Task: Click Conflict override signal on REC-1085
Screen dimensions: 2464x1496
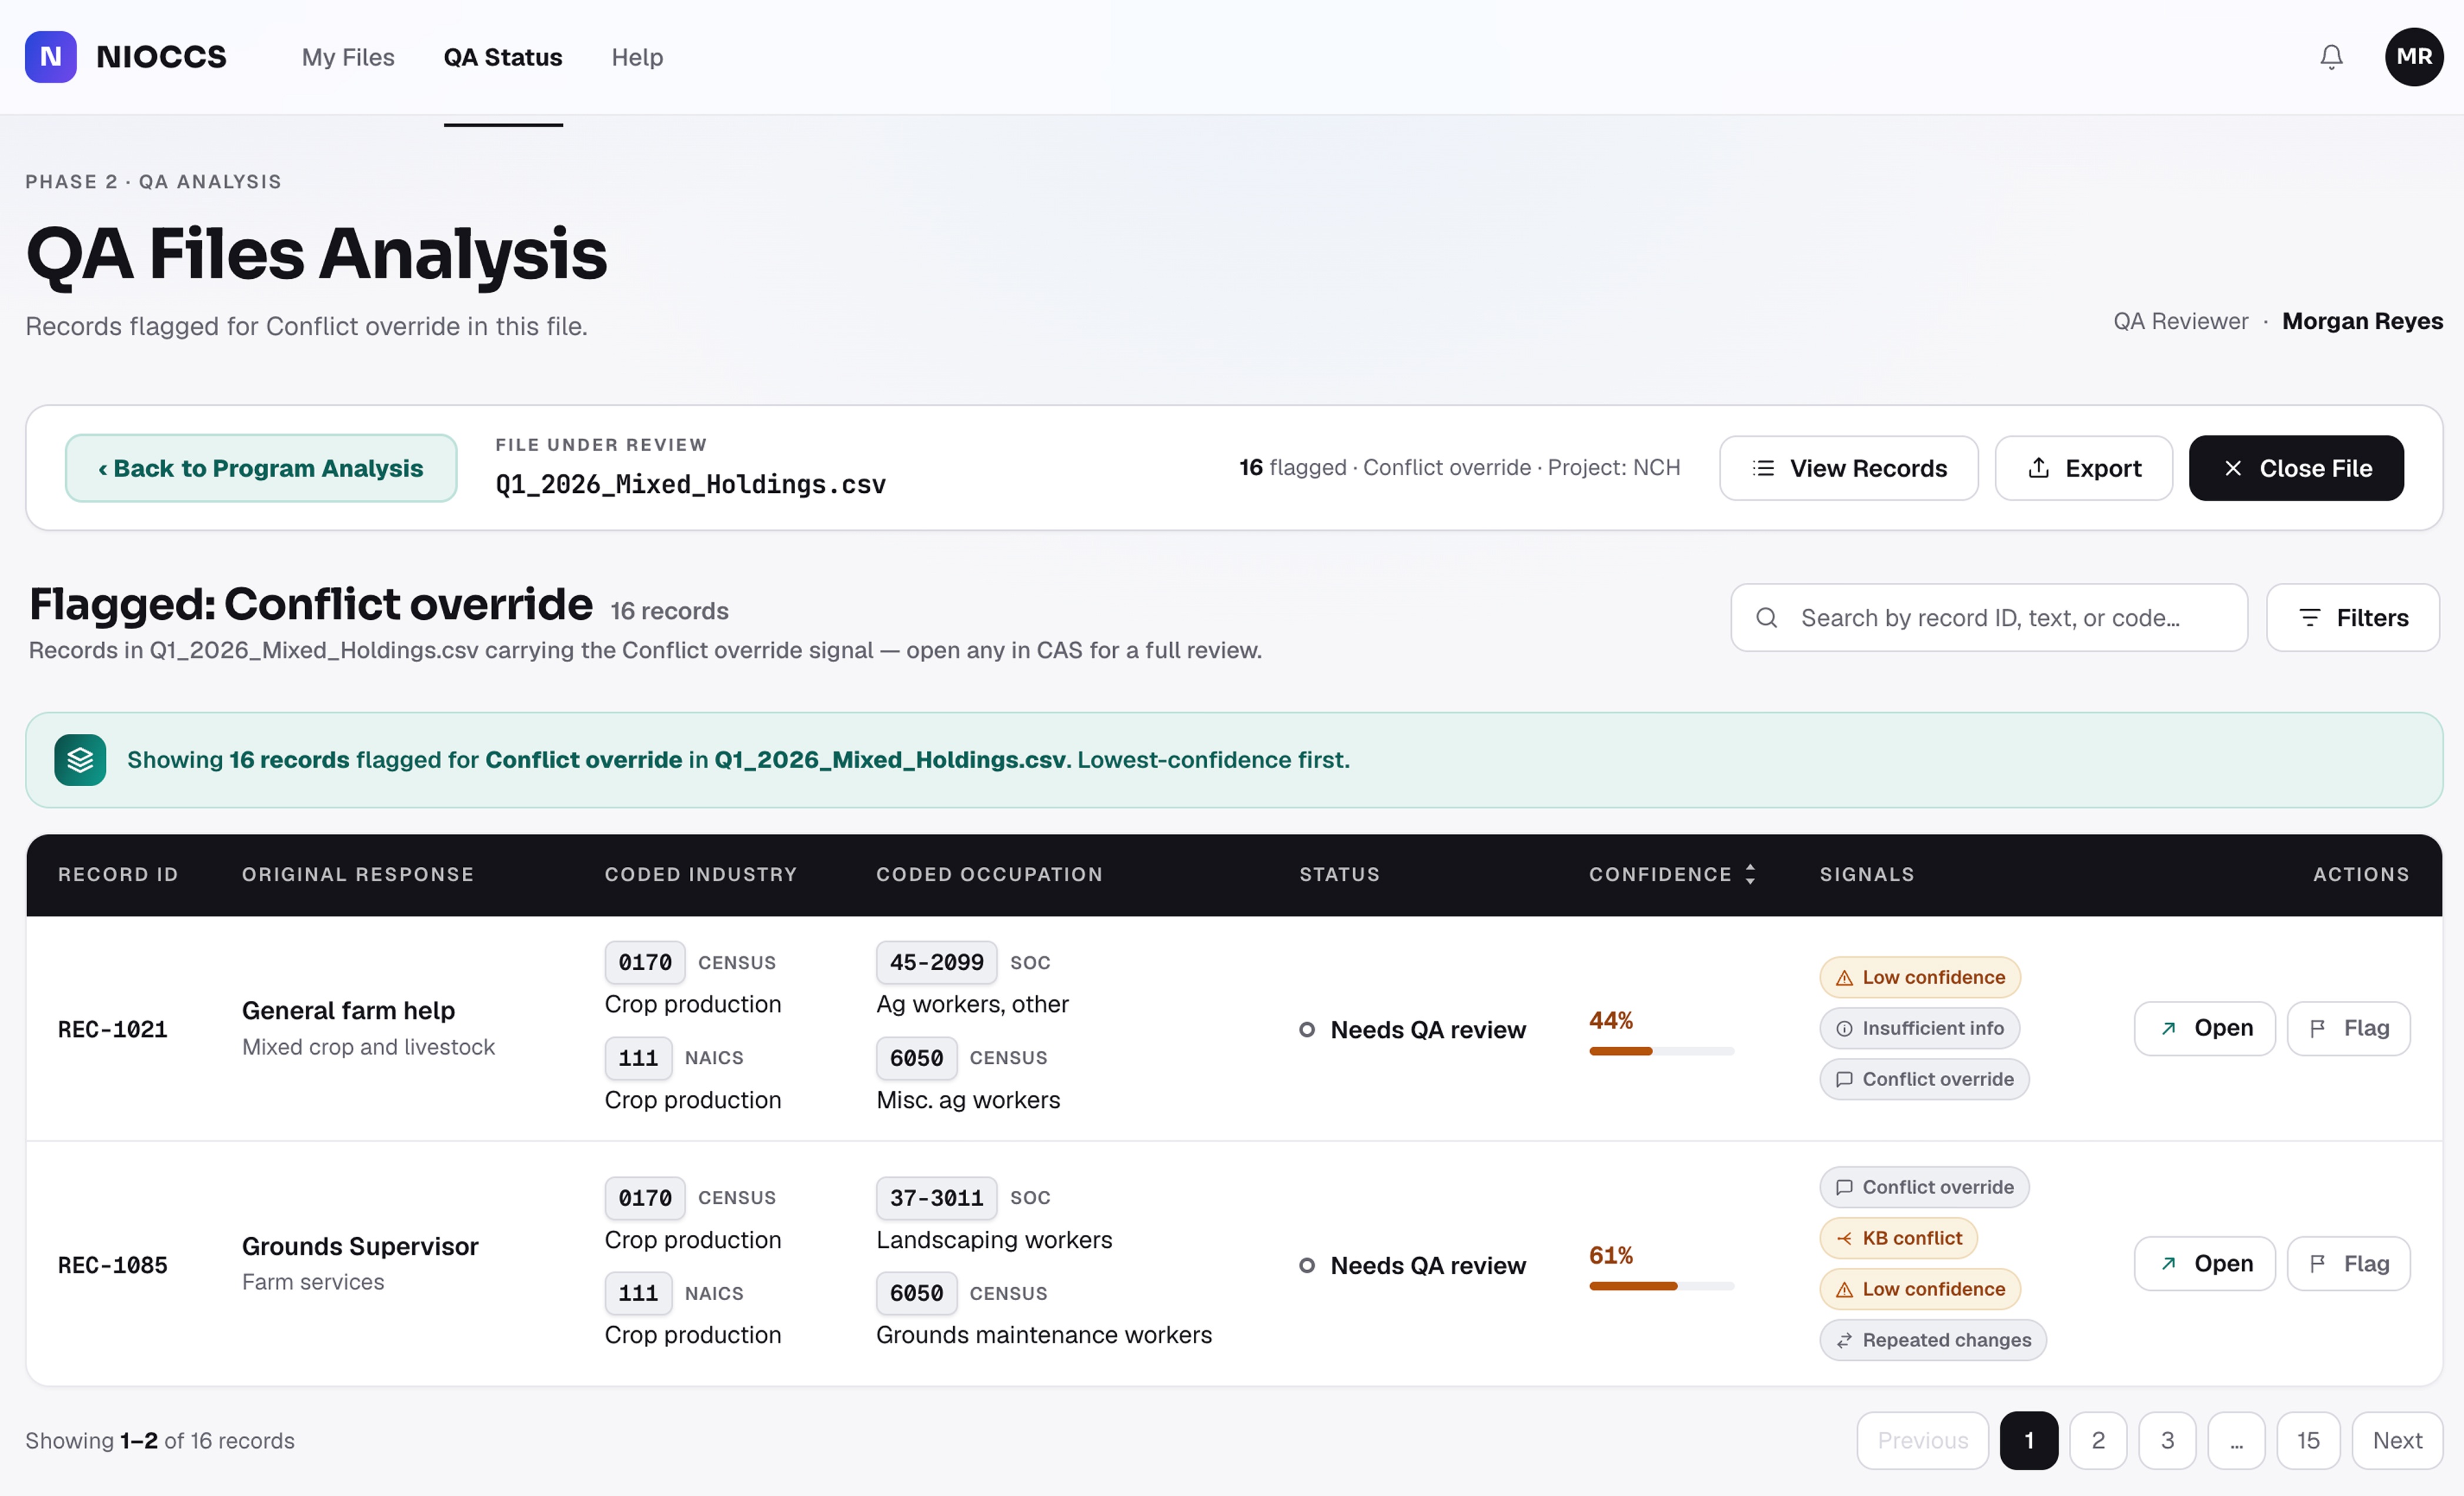Action: (1924, 1187)
